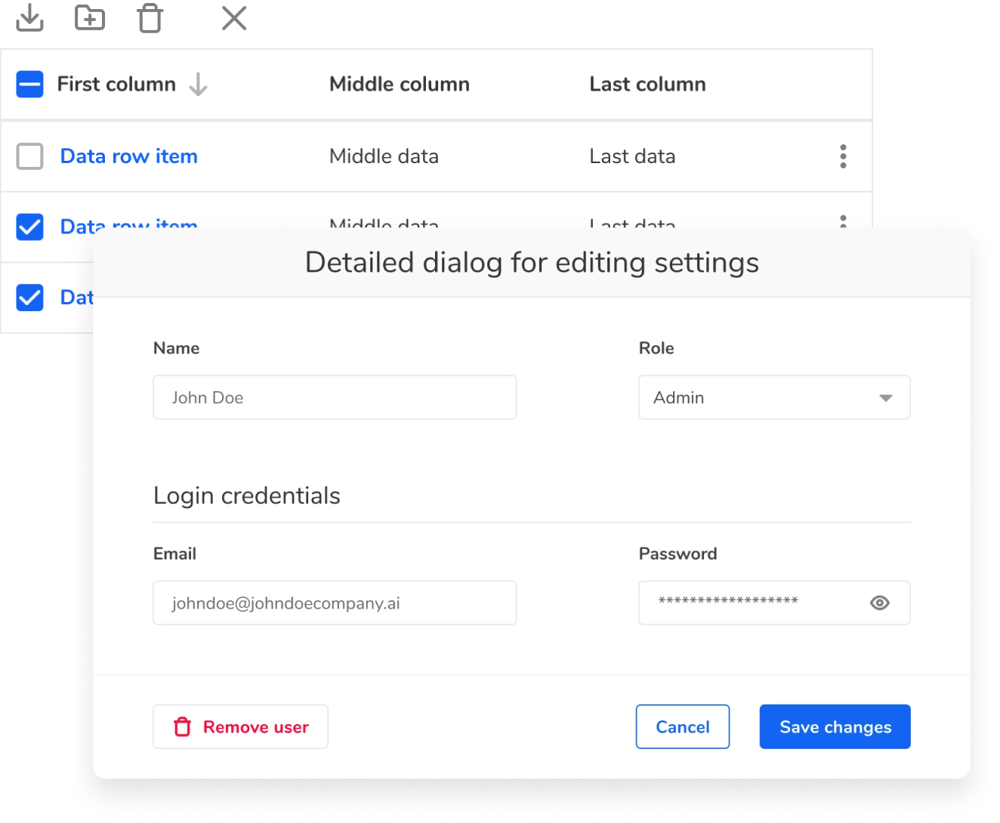The width and height of the screenshot is (1000, 823).
Task: Click the download icon in the toolbar
Action: (x=29, y=17)
